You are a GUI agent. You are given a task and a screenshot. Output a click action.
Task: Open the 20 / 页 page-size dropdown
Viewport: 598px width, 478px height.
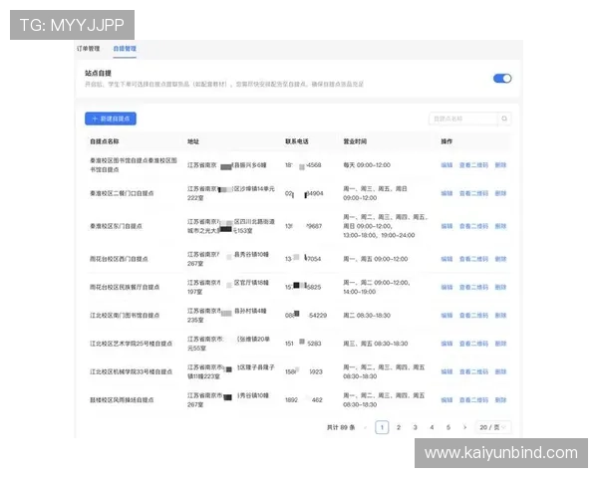click(492, 427)
